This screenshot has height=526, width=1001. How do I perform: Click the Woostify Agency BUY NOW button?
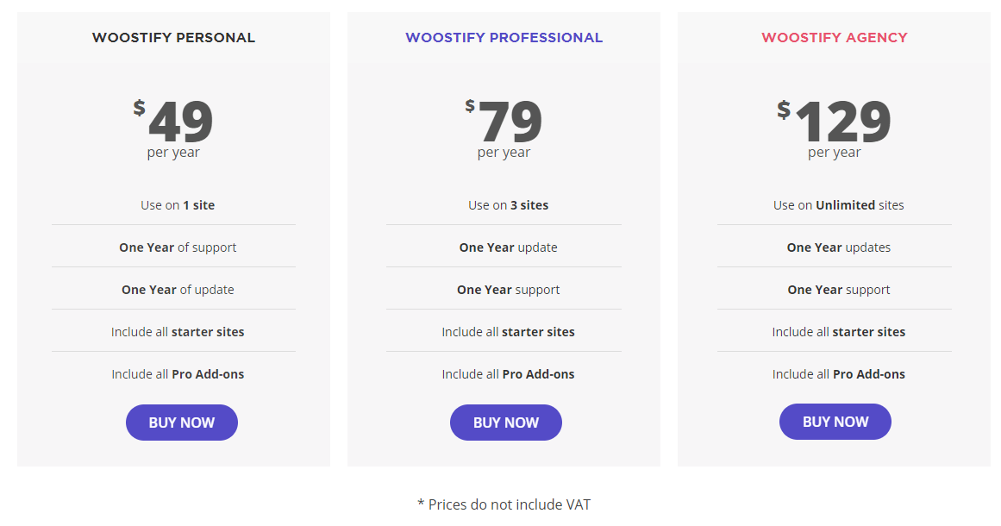click(x=835, y=422)
